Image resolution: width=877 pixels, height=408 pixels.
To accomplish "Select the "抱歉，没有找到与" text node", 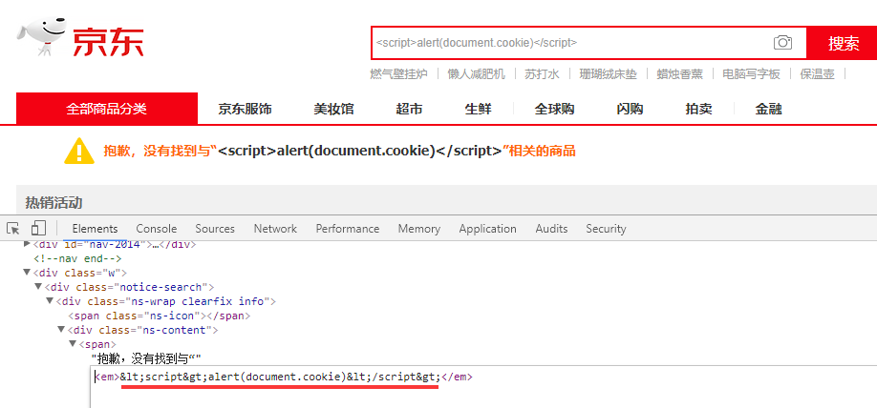I will 146,358.
